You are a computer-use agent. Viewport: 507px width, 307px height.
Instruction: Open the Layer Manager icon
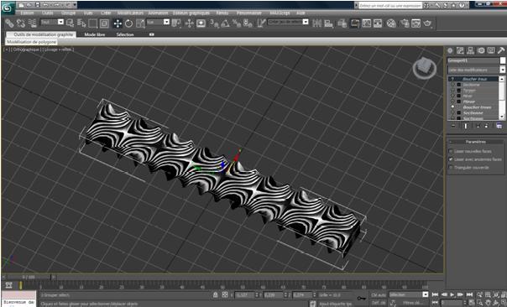click(342, 23)
